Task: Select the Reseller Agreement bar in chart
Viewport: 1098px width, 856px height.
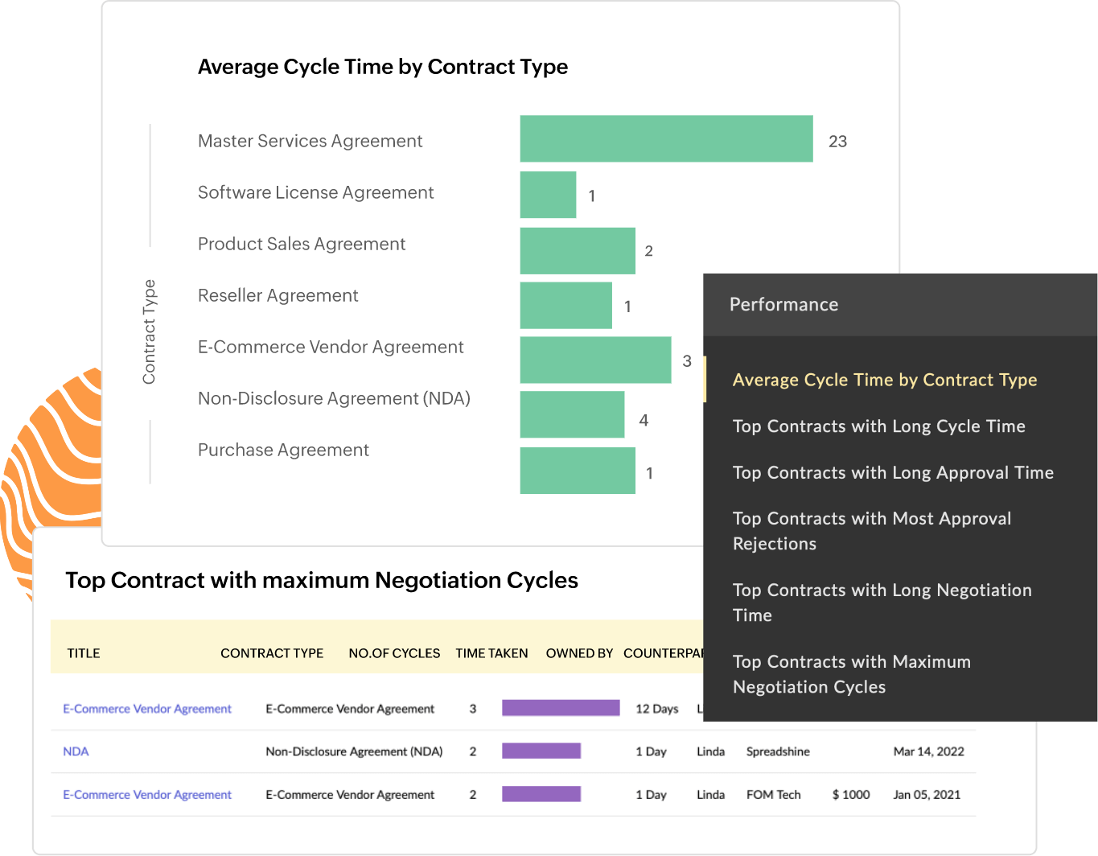Action: (x=565, y=306)
